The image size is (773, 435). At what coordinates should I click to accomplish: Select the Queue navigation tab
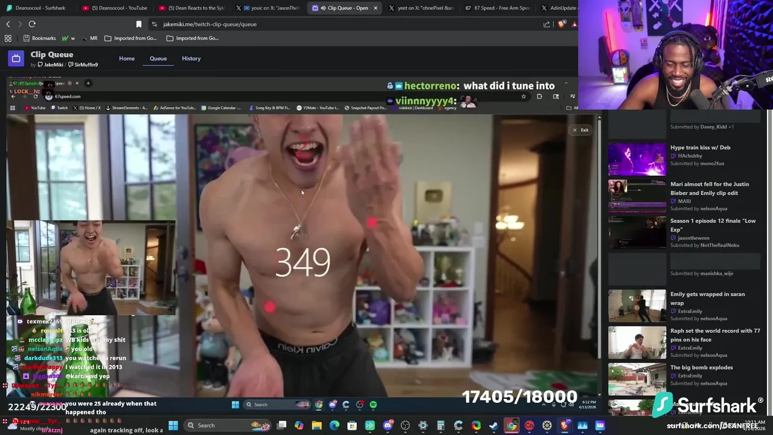[x=158, y=59]
